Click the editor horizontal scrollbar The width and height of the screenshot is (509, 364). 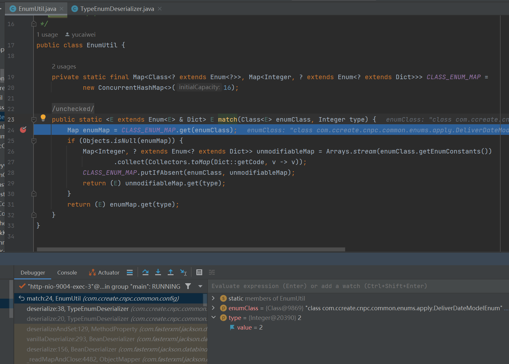click(191, 249)
